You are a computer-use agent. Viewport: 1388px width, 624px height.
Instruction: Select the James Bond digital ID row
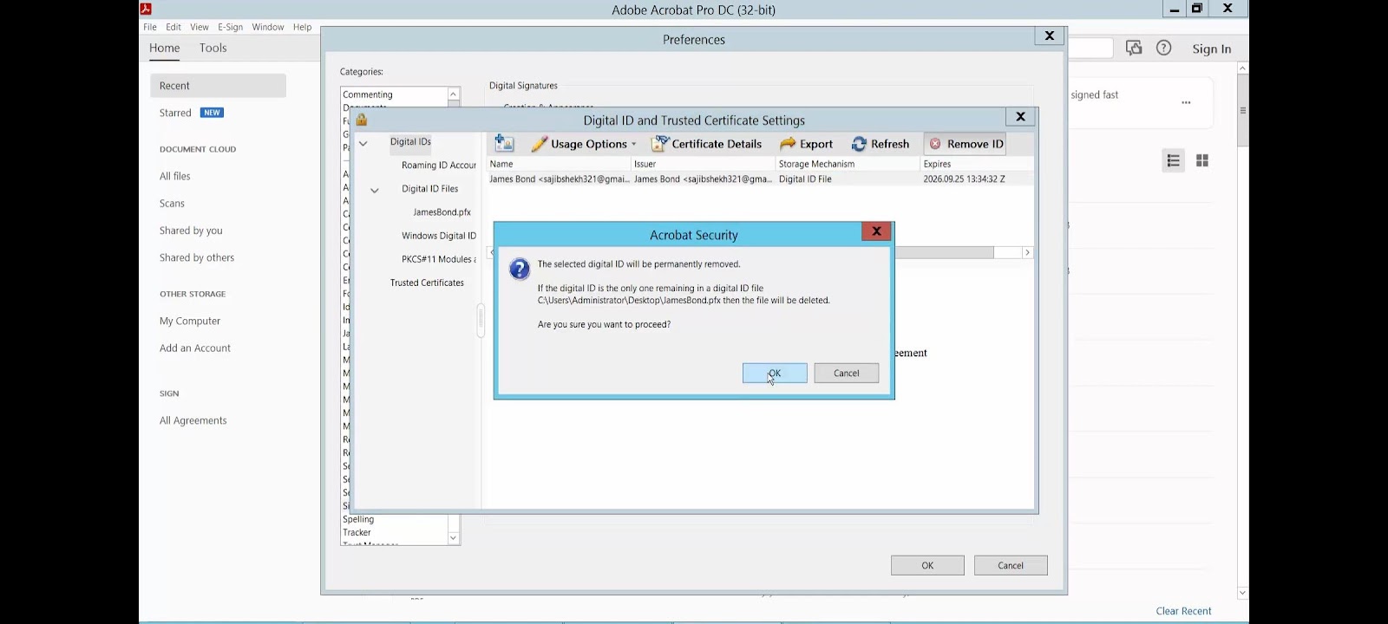[x=760, y=179]
